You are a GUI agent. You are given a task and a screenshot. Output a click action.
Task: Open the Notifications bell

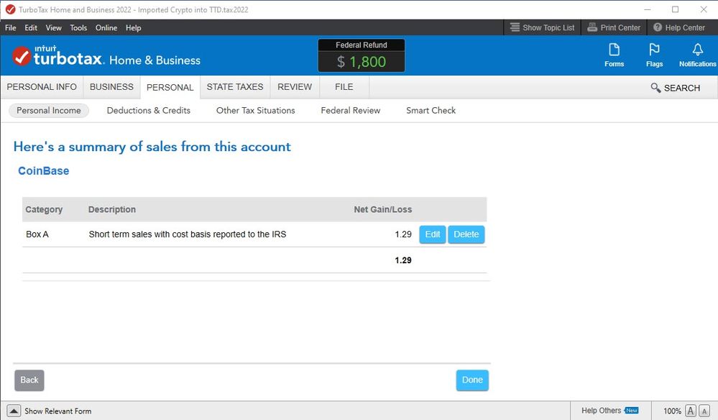click(697, 55)
